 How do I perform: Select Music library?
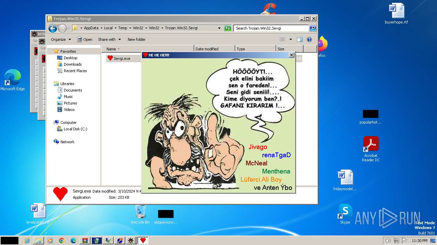pyautogui.click(x=68, y=97)
